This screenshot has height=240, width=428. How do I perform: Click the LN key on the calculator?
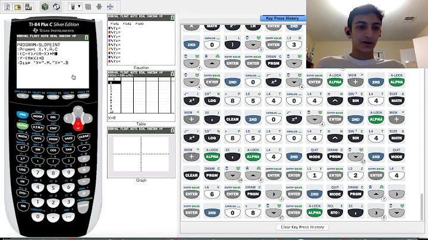[x=23, y=181]
